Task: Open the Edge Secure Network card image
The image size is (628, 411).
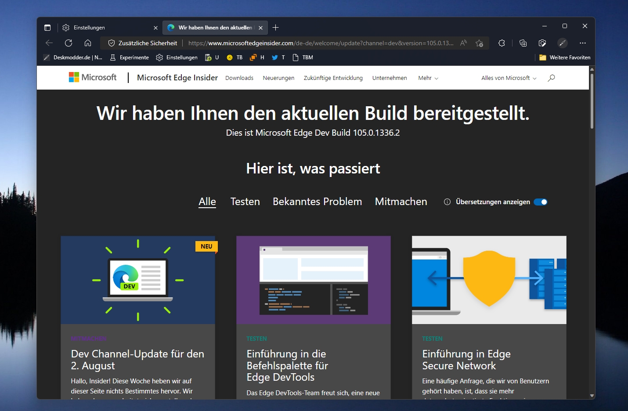Action: [x=489, y=280]
